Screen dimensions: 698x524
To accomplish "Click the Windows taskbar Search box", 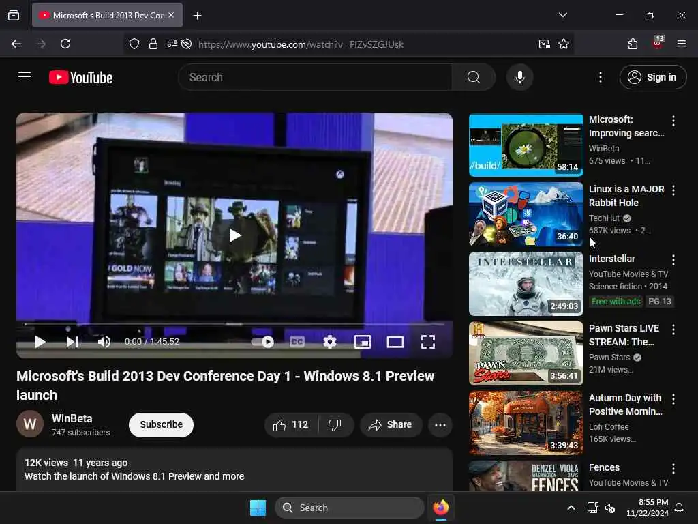I will click(350, 508).
